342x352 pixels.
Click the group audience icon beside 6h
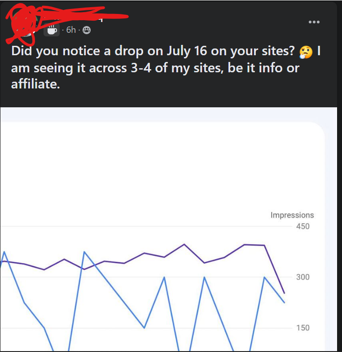coord(87,30)
